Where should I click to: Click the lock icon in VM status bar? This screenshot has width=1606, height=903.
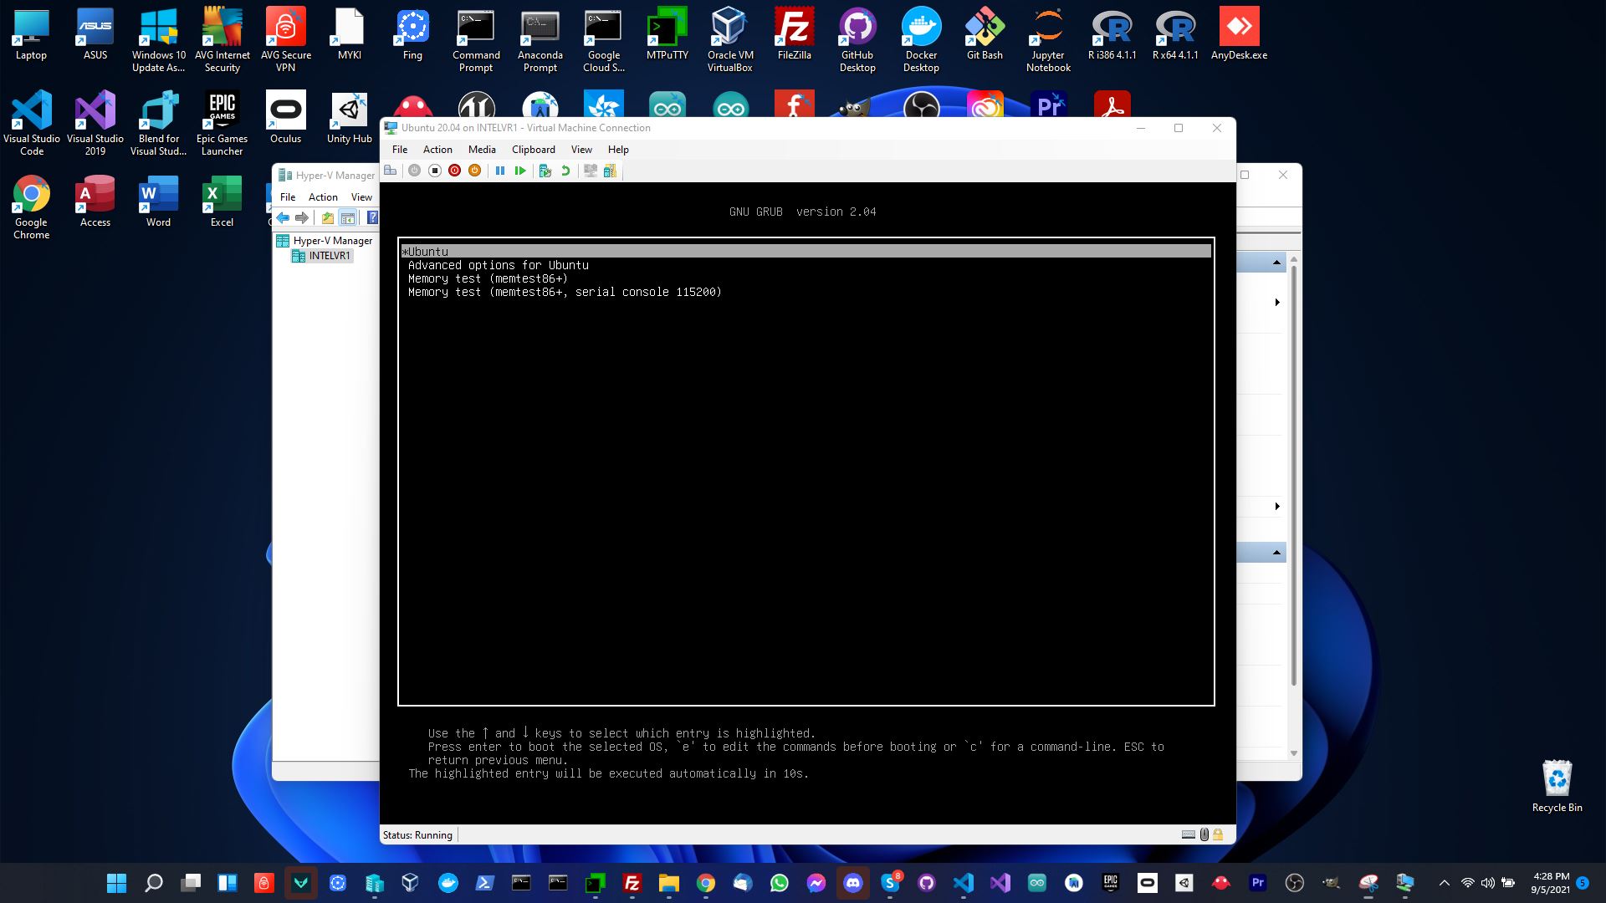click(x=1218, y=834)
